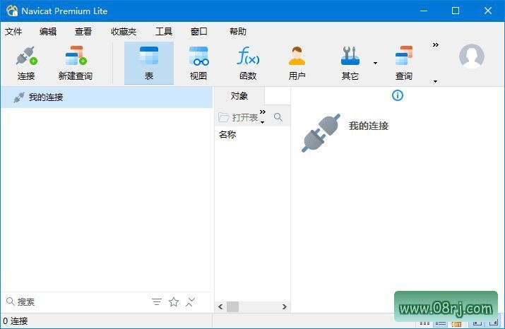505x329 pixels.
Task: Click the horizontal scrollbar right arrow
Action: pos(285,307)
